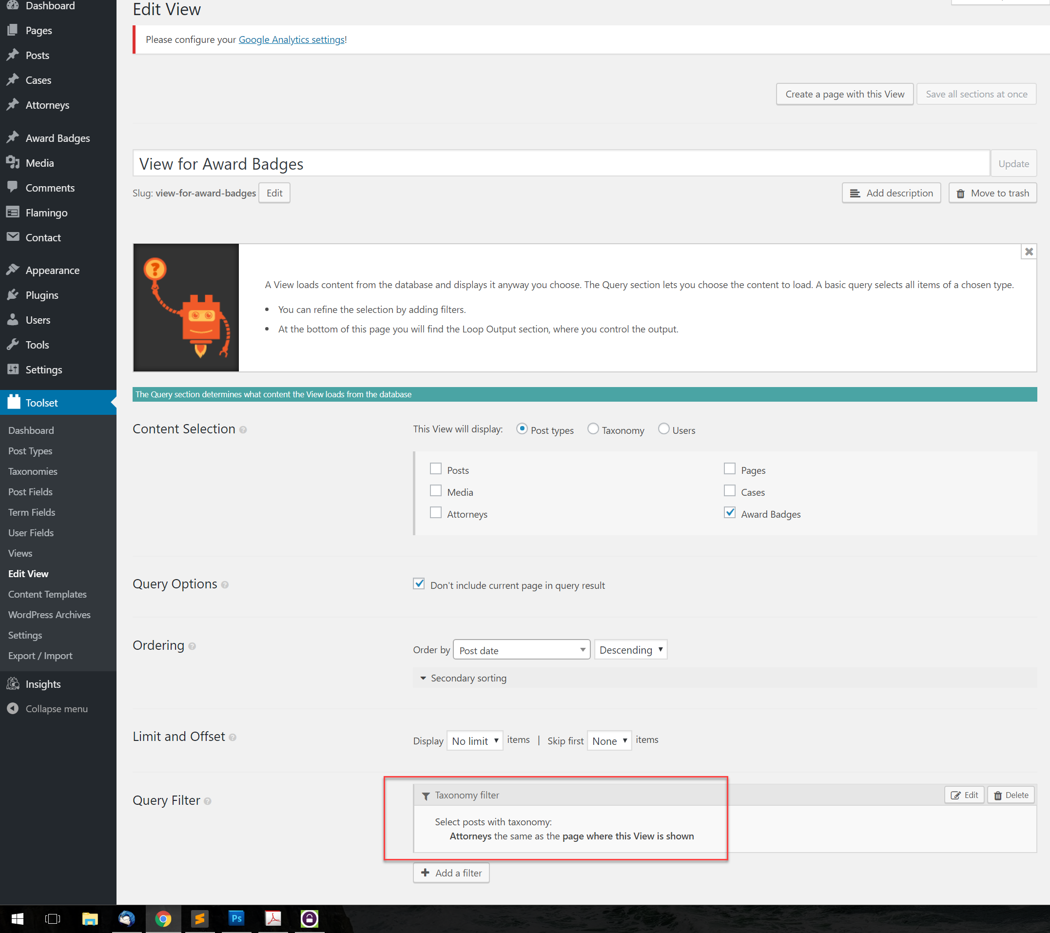Toggle Don't include current page checkbox
1050x933 pixels.
(419, 583)
